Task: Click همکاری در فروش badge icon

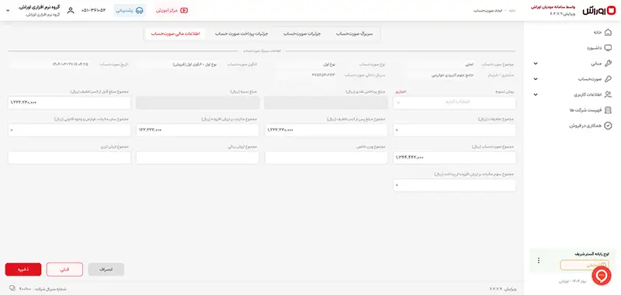Action: (609, 126)
